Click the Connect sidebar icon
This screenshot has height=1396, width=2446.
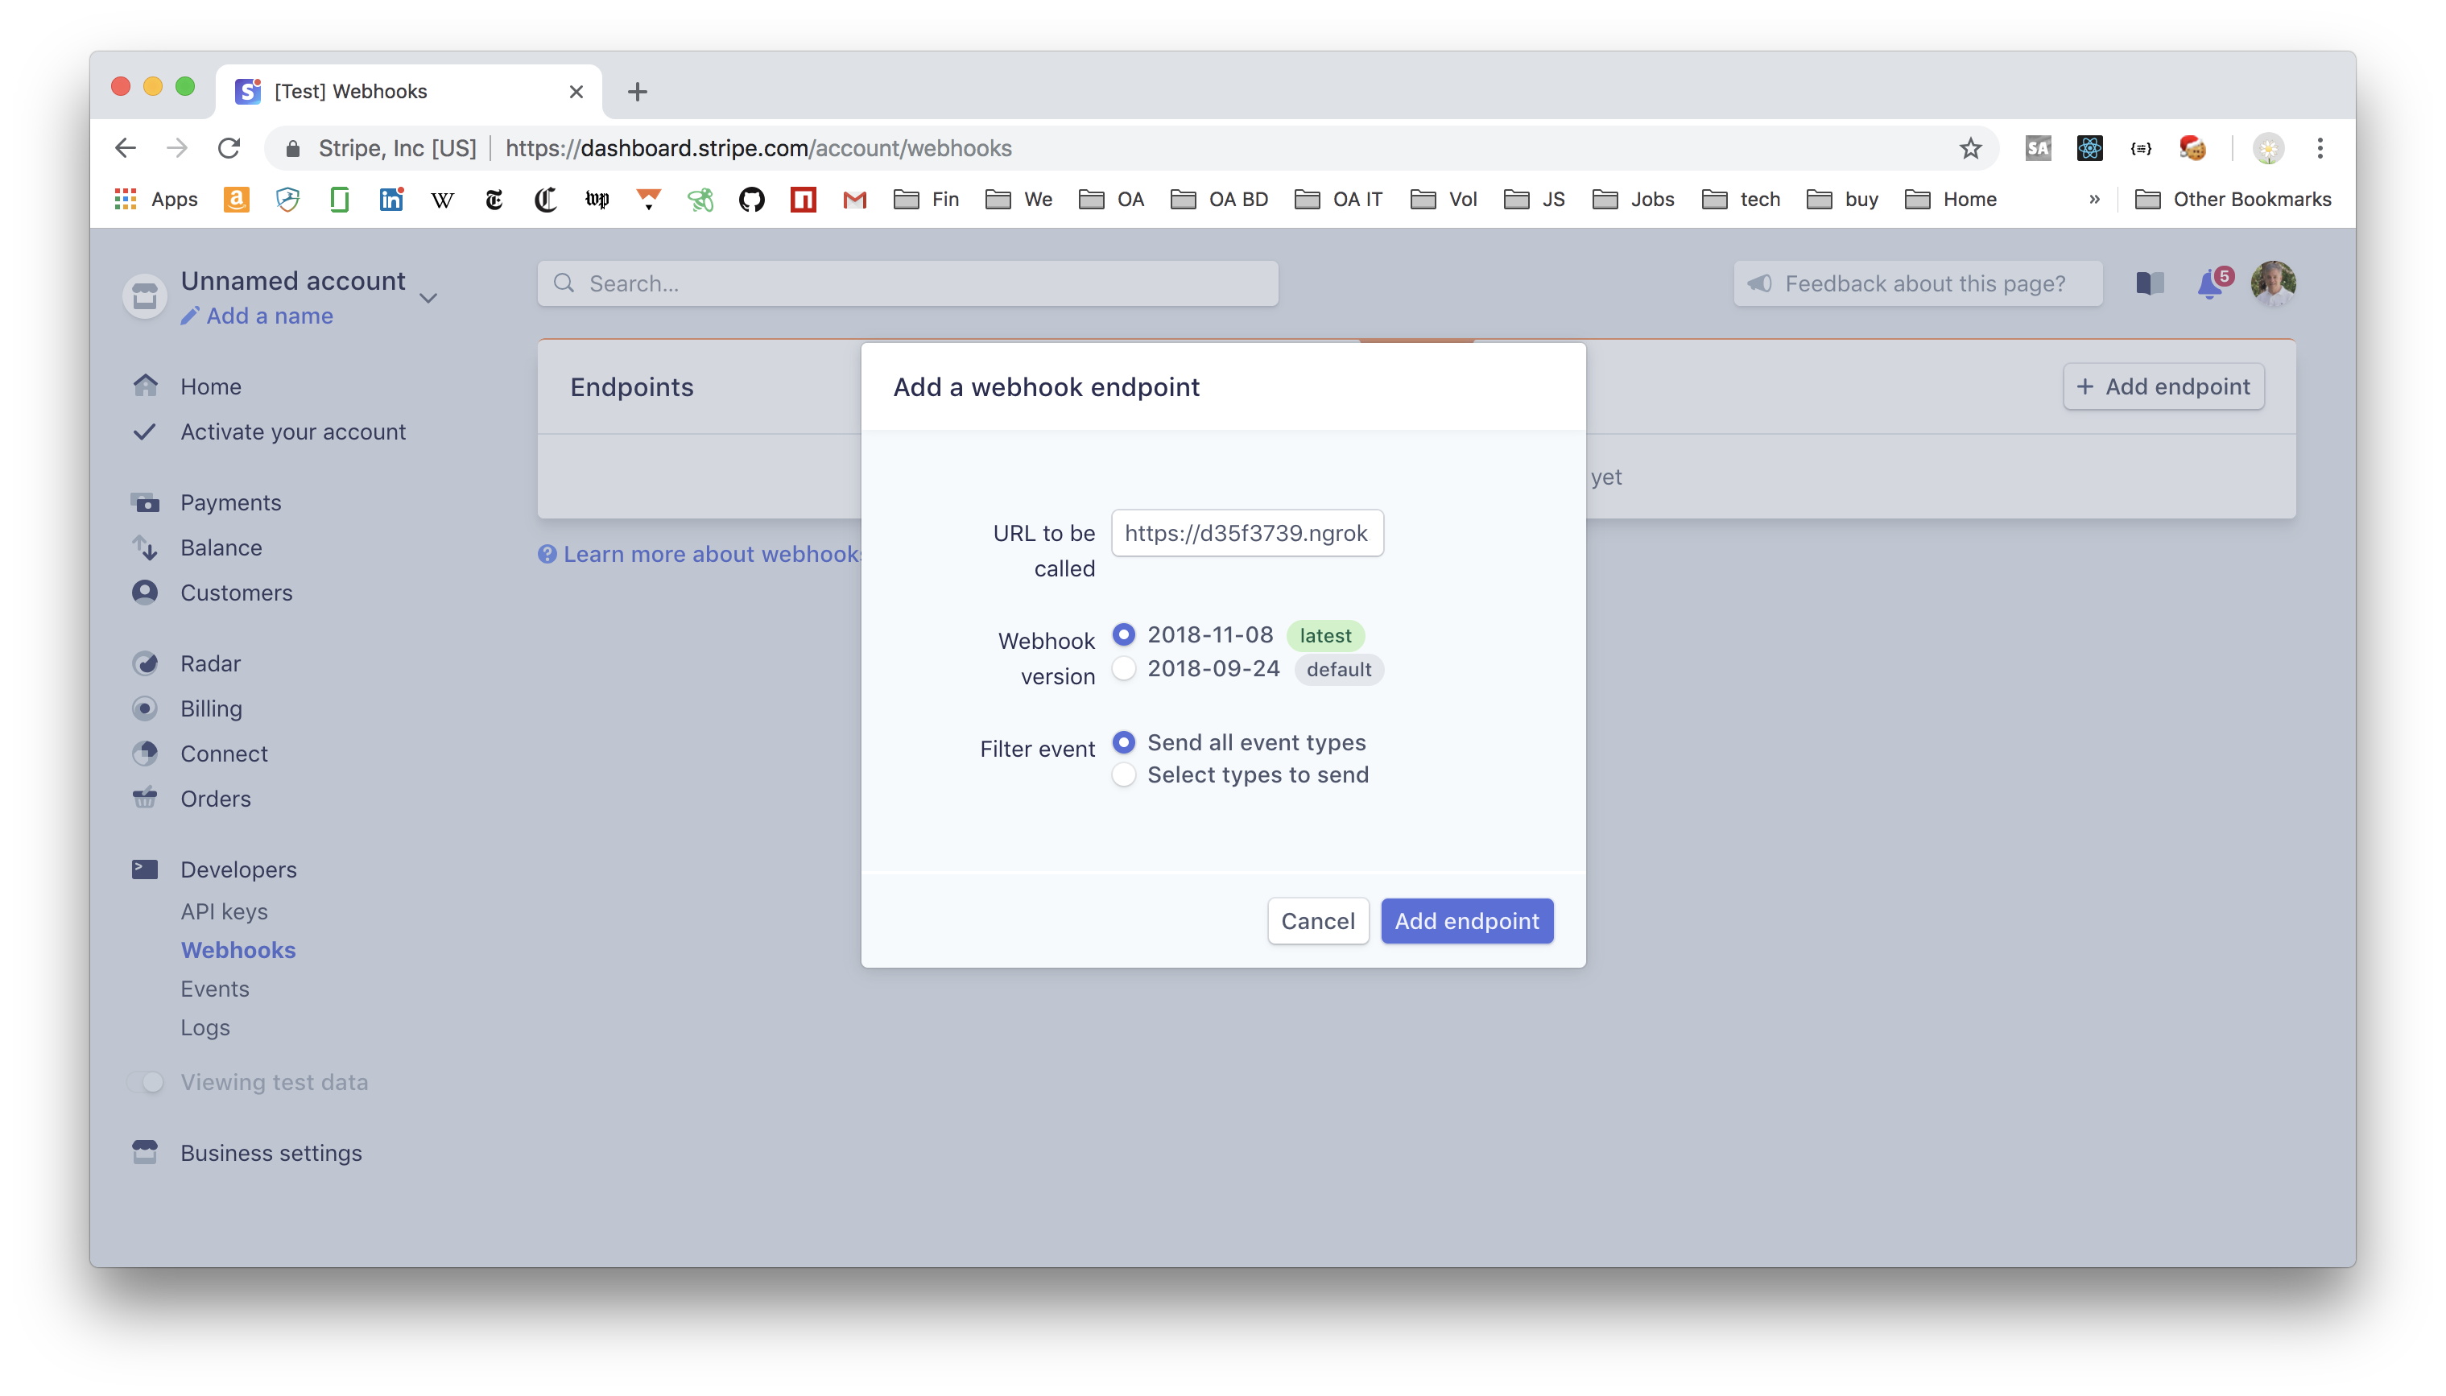tap(148, 753)
